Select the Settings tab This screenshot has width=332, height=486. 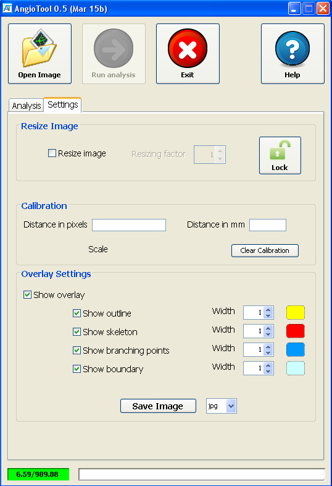pos(62,104)
